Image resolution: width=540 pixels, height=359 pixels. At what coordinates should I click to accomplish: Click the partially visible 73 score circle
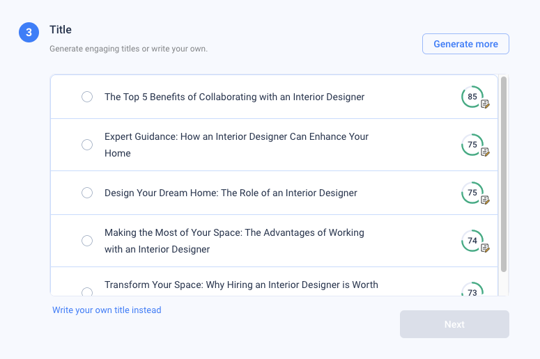tap(472, 289)
